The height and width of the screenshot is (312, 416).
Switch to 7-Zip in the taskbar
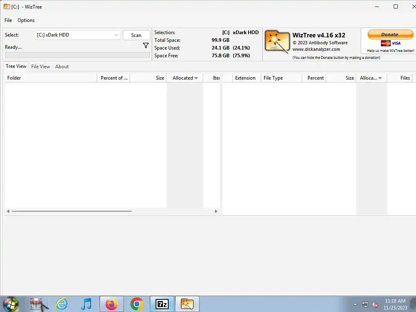(162, 304)
